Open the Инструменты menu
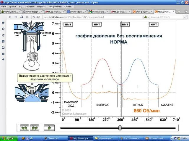This screenshot has height=141, width=189. click(55, 6)
